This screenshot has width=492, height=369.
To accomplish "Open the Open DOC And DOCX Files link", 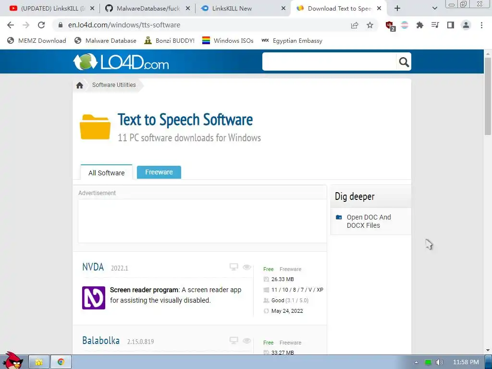I will click(x=369, y=221).
